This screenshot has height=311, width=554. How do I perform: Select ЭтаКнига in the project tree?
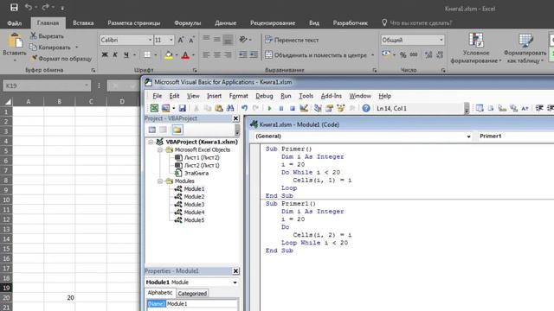click(196, 173)
